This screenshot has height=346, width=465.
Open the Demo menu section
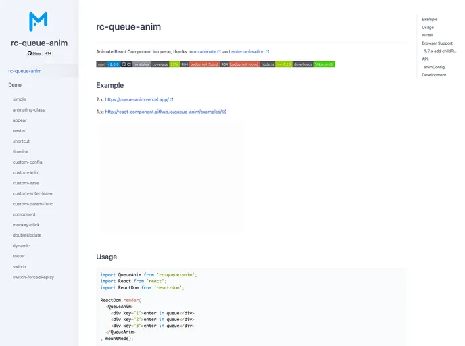click(15, 84)
